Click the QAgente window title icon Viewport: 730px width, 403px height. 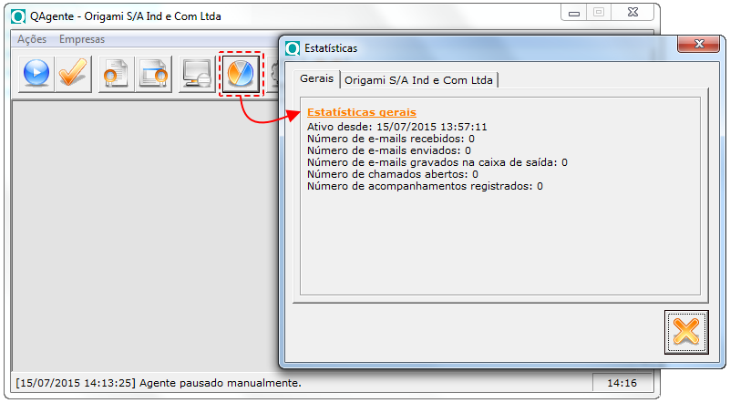pos(18,16)
